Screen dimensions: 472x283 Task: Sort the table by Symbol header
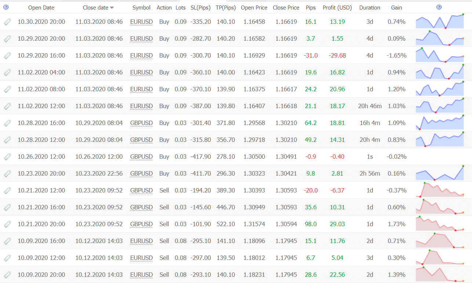[141, 7]
